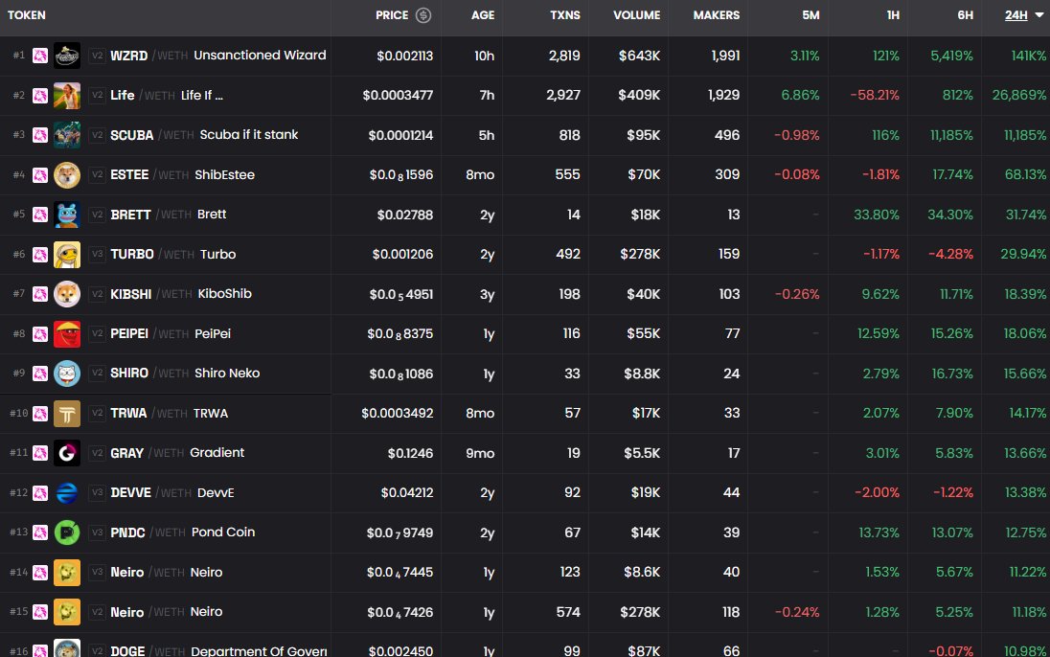Sort by the 6H column header
Viewport: 1050px width, 657px height.
tap(965, 15)
